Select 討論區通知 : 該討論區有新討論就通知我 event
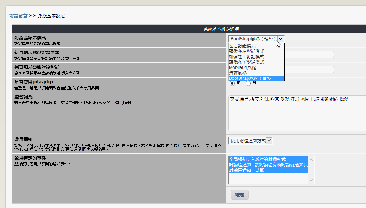Image resolution: width=366 pixels, height=208 pixels. point(268,165)
